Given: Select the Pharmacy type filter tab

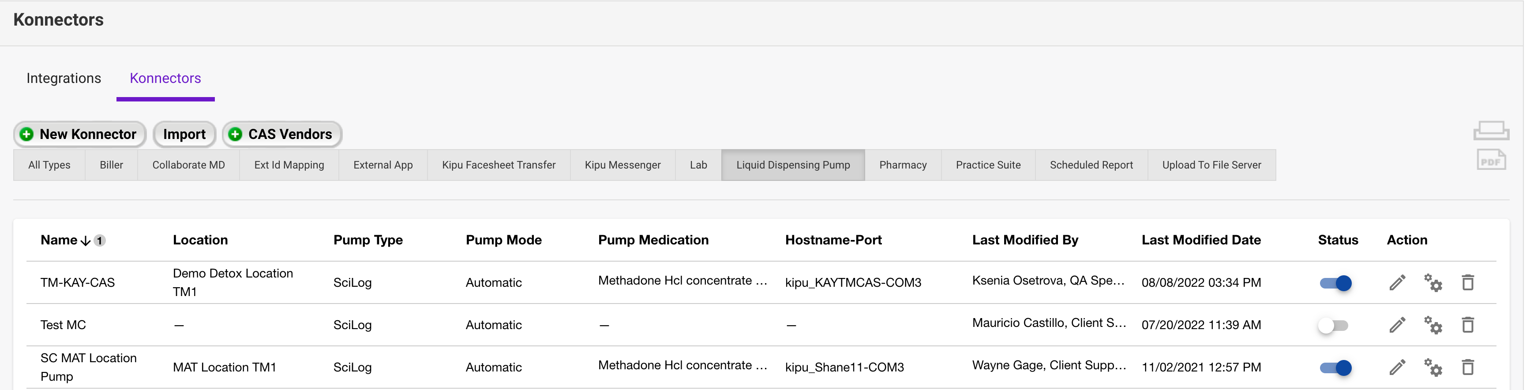Looking at the screenshot, I should pyautogui.click(x=902, y=165).
